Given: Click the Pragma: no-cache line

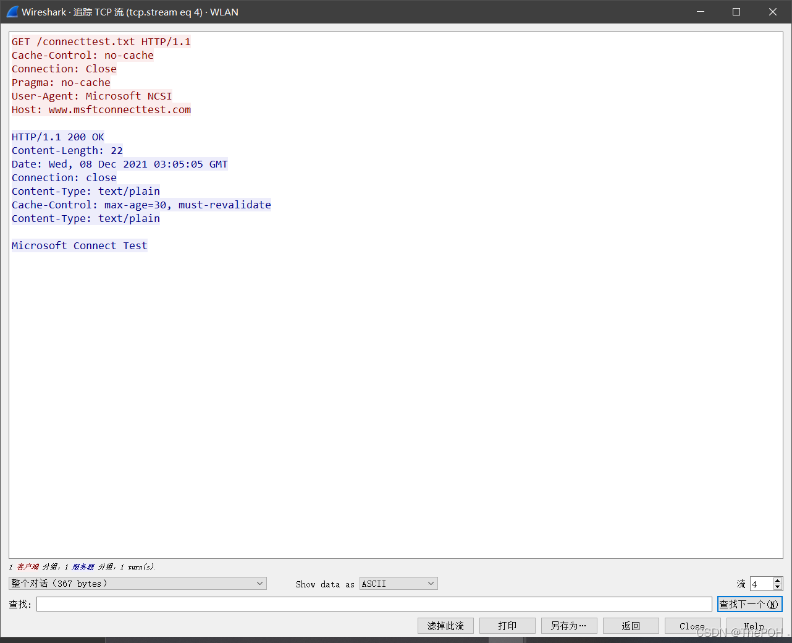Looking at the screenshot, I should coord(61,82).
